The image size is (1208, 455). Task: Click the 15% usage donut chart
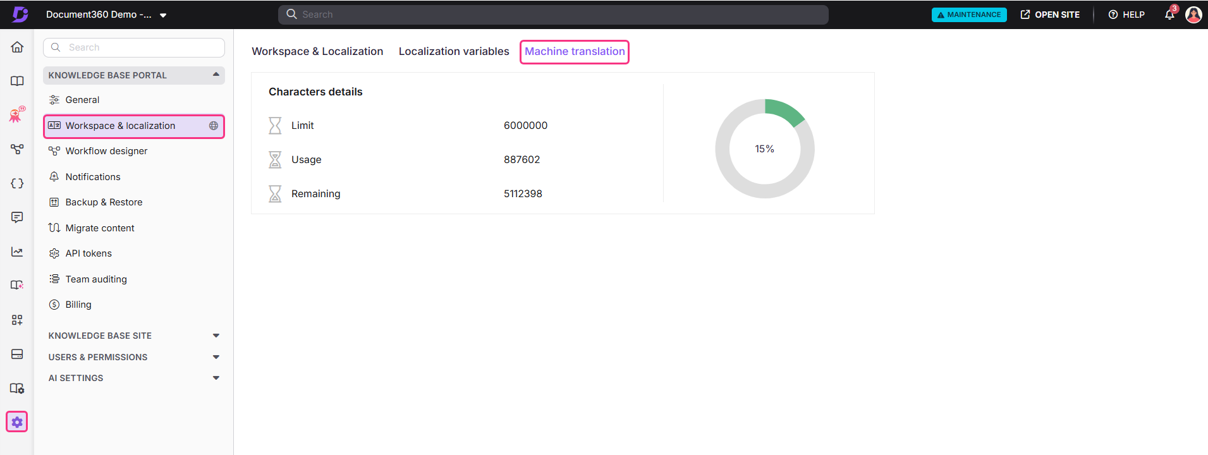coord(765,149)
